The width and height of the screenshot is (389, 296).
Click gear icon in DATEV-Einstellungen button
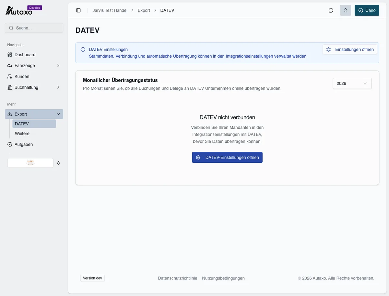198,158
